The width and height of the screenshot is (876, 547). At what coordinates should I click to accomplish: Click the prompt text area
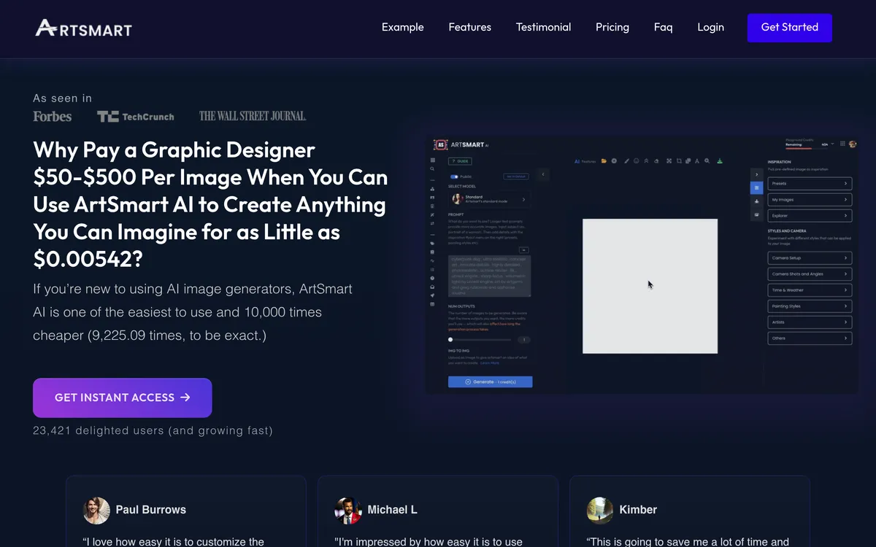point(489,276)
